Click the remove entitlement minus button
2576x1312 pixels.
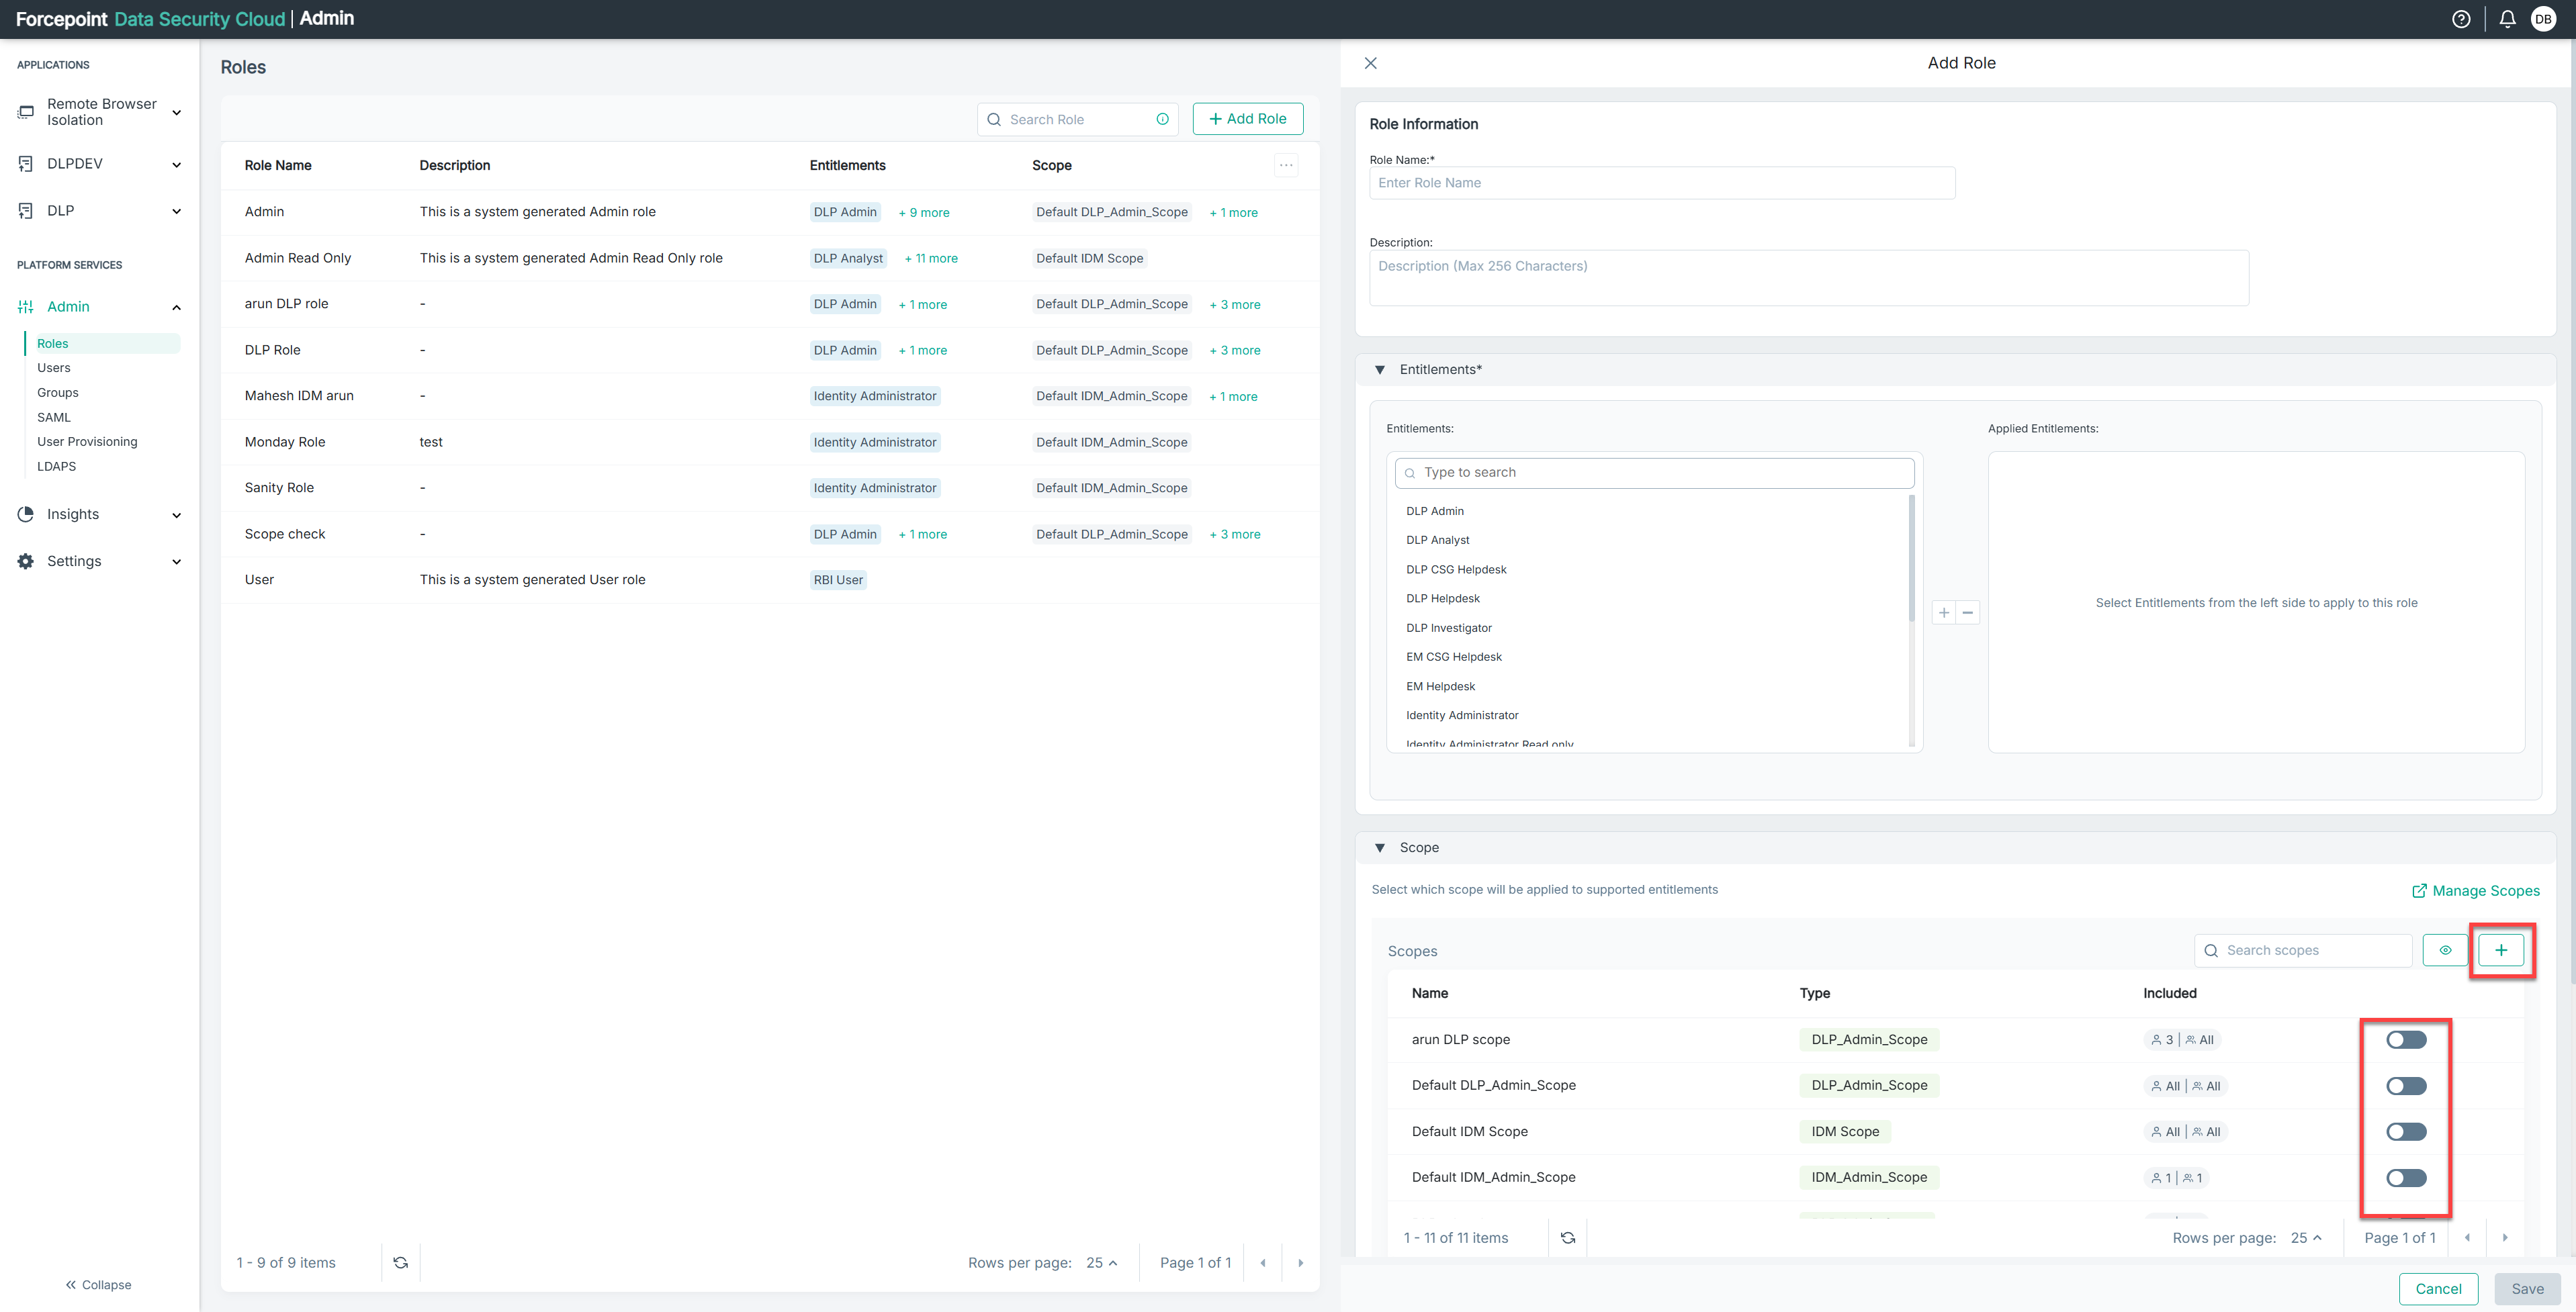[1967, 612]
